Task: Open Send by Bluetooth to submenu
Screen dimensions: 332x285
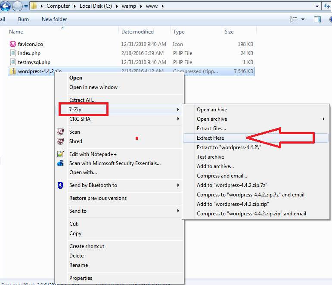Action: click(119, 185)
